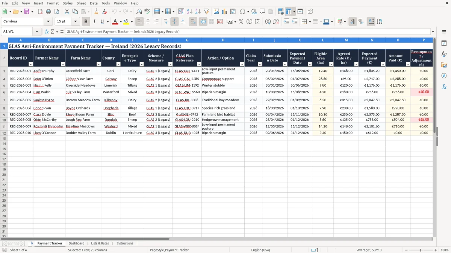Click the Select All corner button
The height and width of the screenshot is (253, 451).
tap(4, 40)
